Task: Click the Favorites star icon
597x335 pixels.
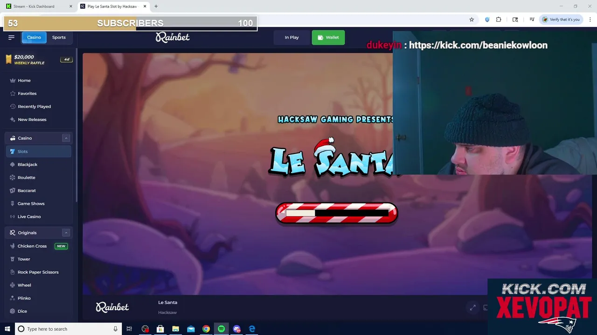Action: point(13,94)
